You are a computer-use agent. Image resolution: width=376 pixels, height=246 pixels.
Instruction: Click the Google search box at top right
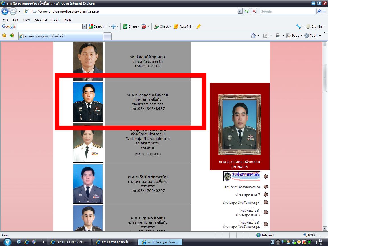coord(287,11)
